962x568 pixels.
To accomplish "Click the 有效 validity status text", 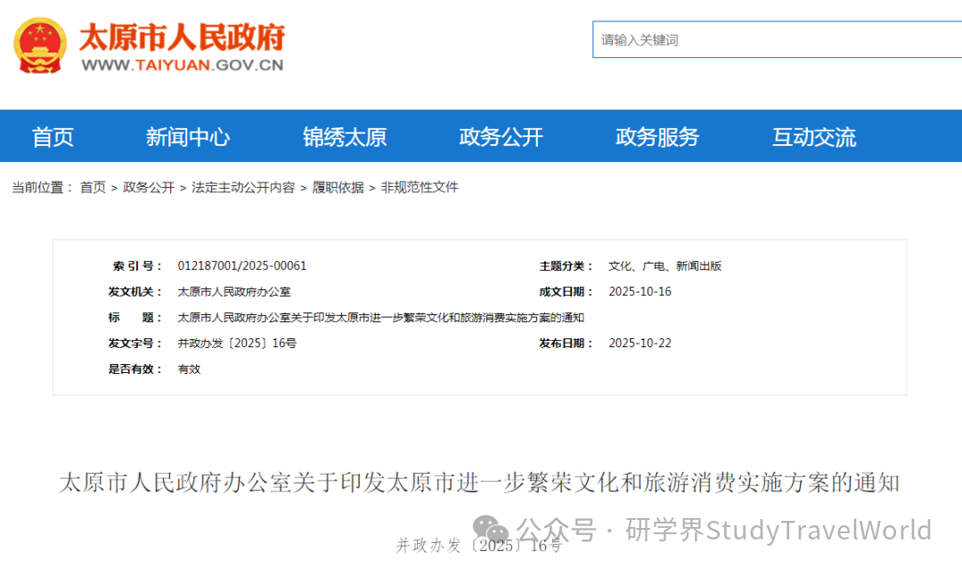I will (x=188, y=368).
